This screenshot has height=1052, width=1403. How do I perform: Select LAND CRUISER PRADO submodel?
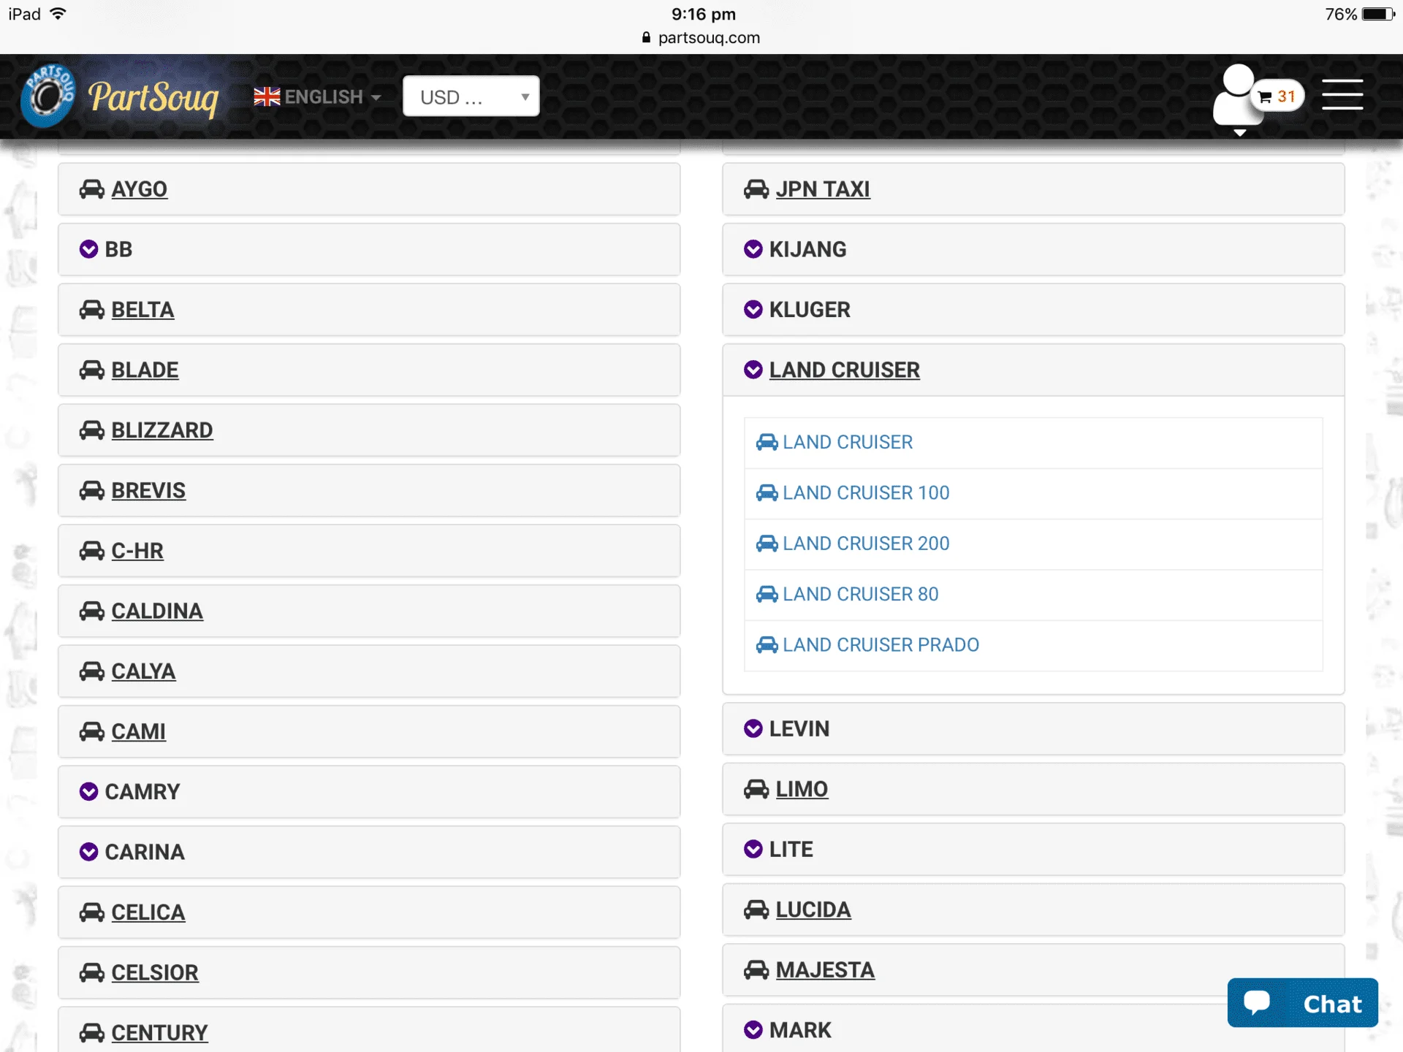tap(881, 645)
